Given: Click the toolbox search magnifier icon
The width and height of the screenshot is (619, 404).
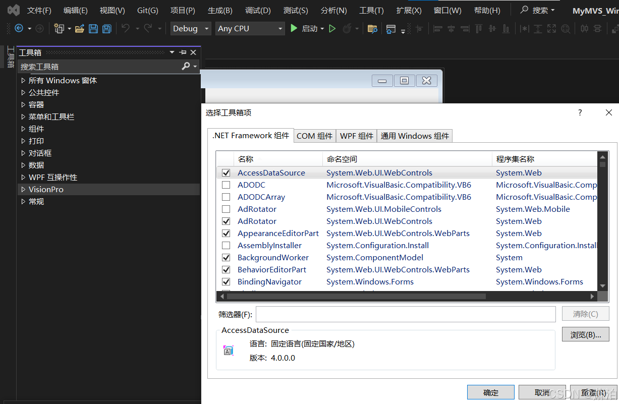Looking at the screenshot, I should [x=186, y=66].
